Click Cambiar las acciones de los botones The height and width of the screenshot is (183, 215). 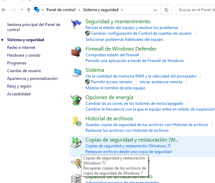click(x=134, y=103)
